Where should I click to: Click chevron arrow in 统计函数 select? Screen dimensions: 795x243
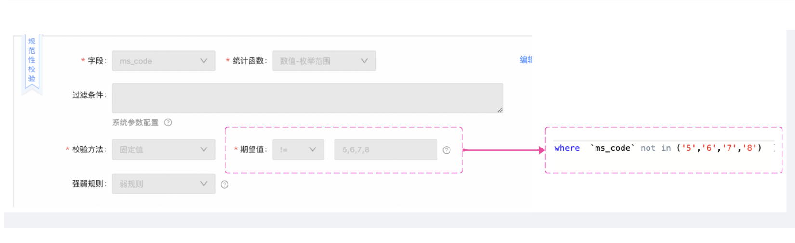click(364, 61)
